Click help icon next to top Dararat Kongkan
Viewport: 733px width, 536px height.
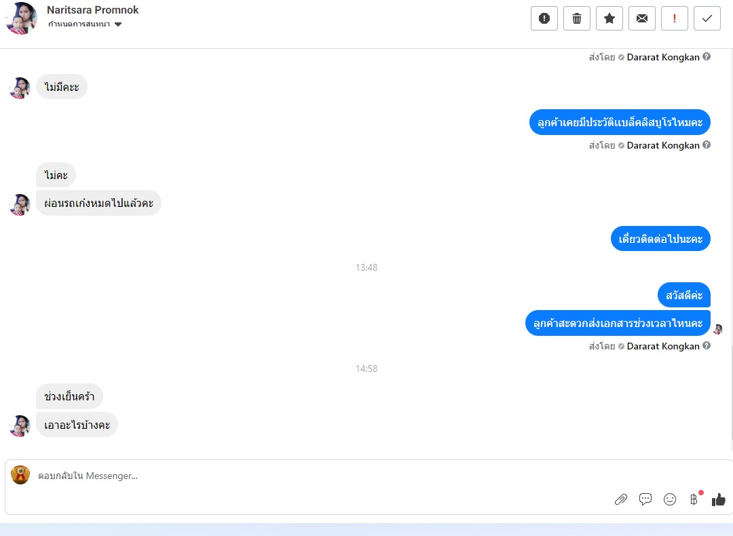coord(707,56)
